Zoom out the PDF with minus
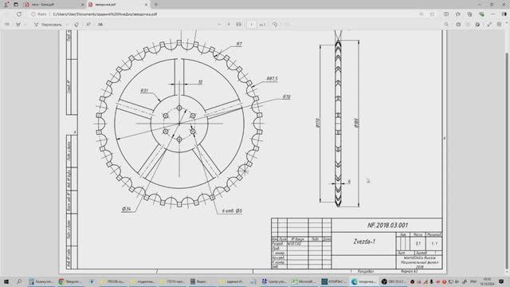 point(219,25)
